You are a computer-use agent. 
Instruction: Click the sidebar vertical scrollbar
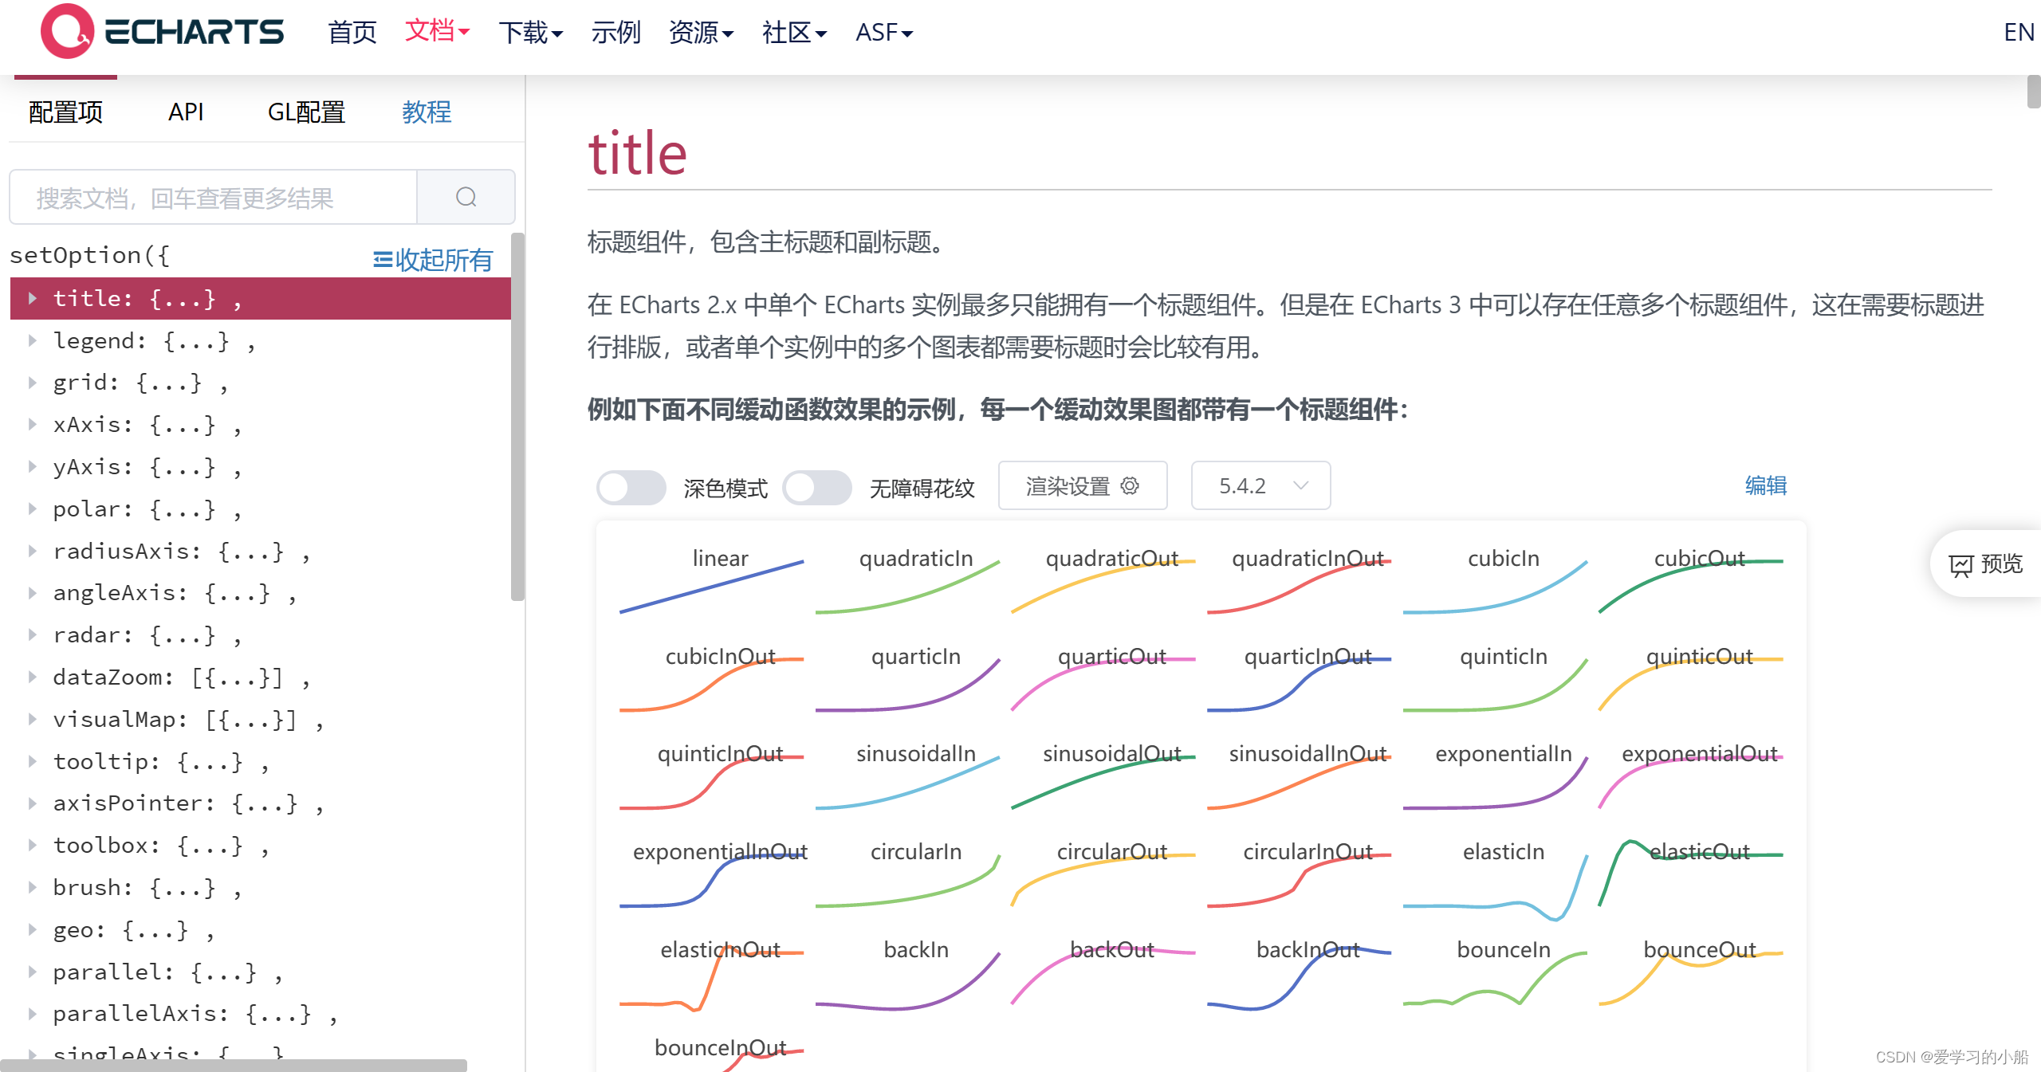[517, 416]
